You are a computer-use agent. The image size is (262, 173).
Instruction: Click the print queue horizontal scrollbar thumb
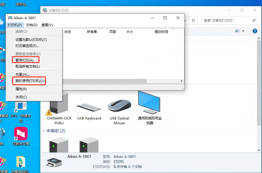[x=104, y=81]
